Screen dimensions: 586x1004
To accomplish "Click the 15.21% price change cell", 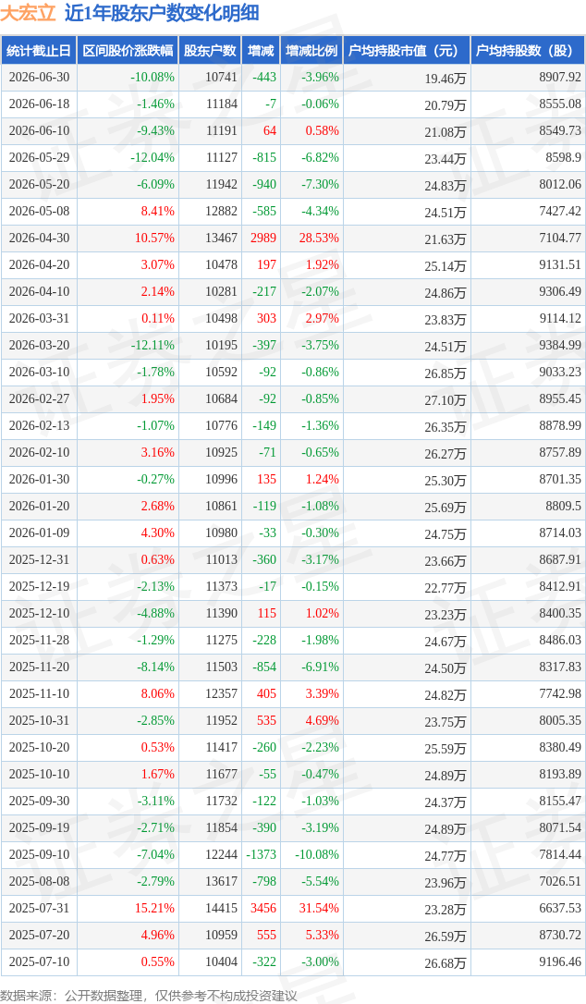I will [128, 909].
